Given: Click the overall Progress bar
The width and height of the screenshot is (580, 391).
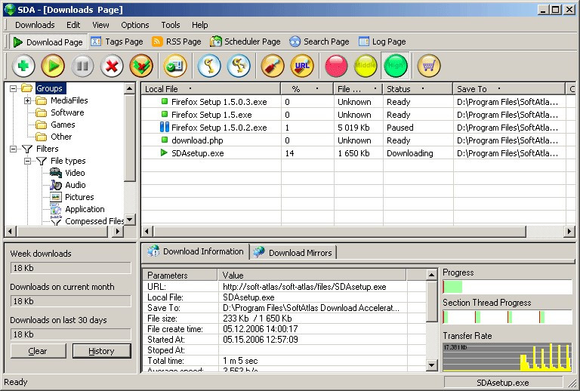Looking at the screenshot, I should pyautogui.click(x=507, y=287).
